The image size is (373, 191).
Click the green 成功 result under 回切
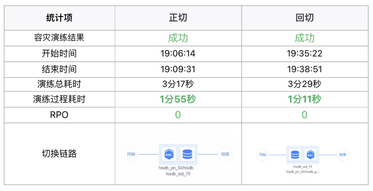[x=305, y=38]
